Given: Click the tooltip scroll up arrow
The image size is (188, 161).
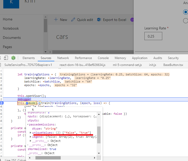Looking at the screenshot, I should [99, 114].
